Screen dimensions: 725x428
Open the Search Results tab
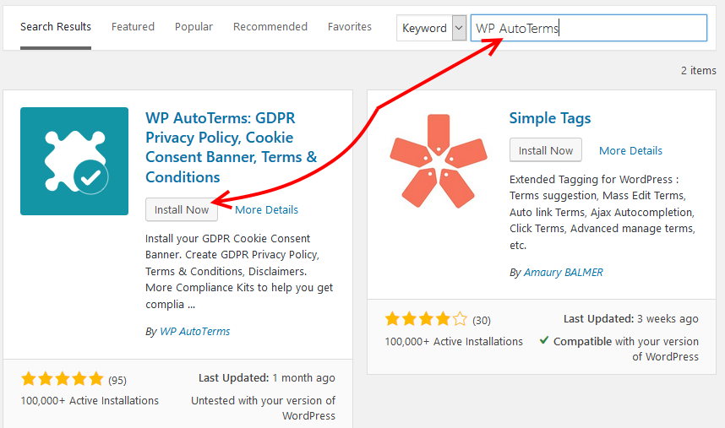56,27
